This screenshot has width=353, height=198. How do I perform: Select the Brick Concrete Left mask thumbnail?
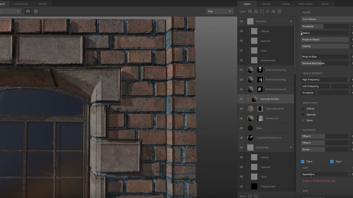[260, 89]
